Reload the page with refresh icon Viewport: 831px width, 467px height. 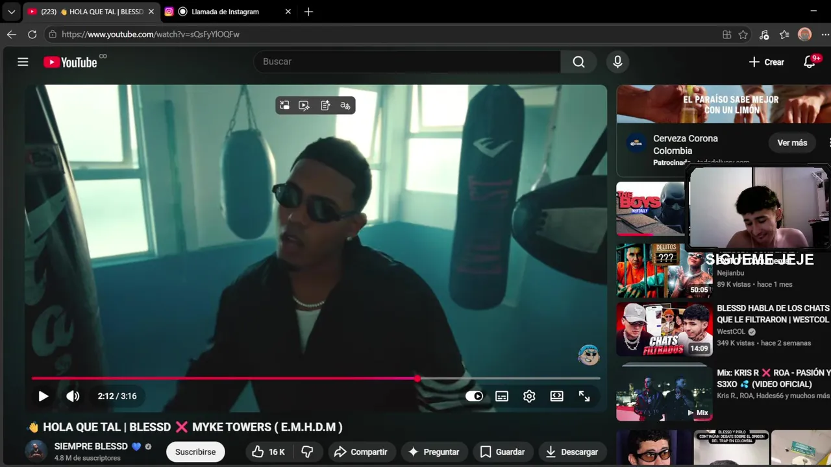click(x=32, y=34)
